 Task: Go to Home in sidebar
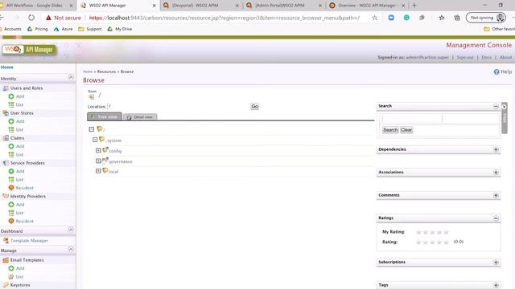click(7, 67)
